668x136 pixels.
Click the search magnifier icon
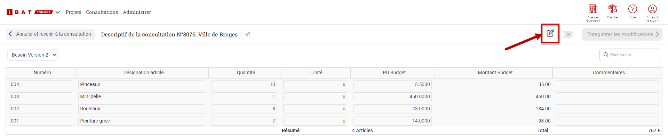pos(606,55)
